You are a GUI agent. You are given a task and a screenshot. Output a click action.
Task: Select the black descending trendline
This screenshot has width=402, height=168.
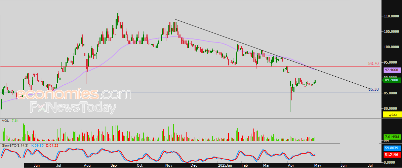click(272, 54)
